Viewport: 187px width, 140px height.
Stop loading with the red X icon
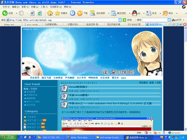[32, 13]
